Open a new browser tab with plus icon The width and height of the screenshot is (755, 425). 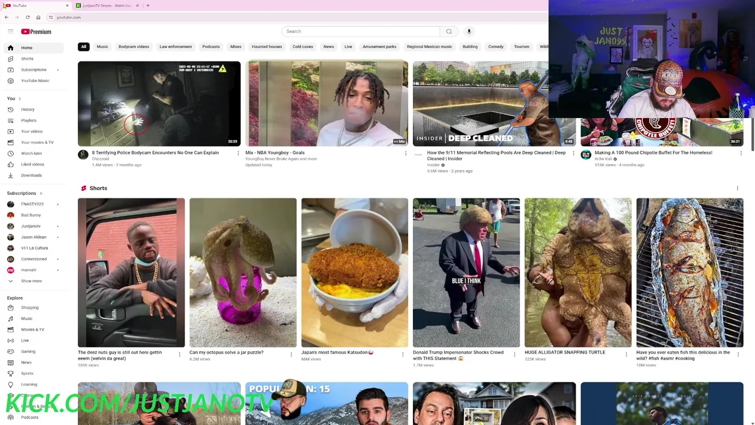(148, 5)
